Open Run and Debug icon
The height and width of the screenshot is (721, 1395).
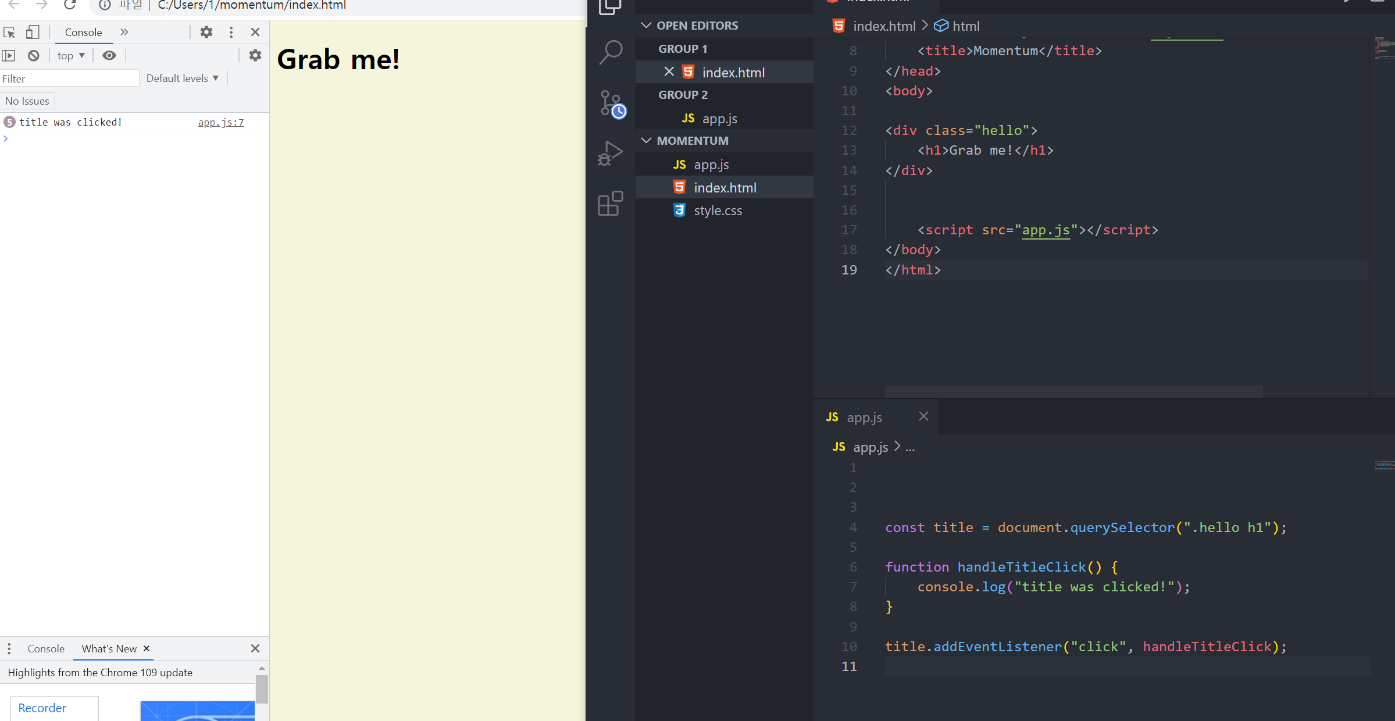click(x=611, y=153)
